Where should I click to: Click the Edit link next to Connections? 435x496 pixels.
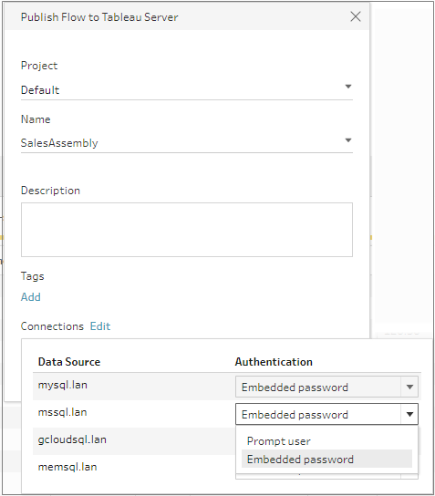coord(100,326)
